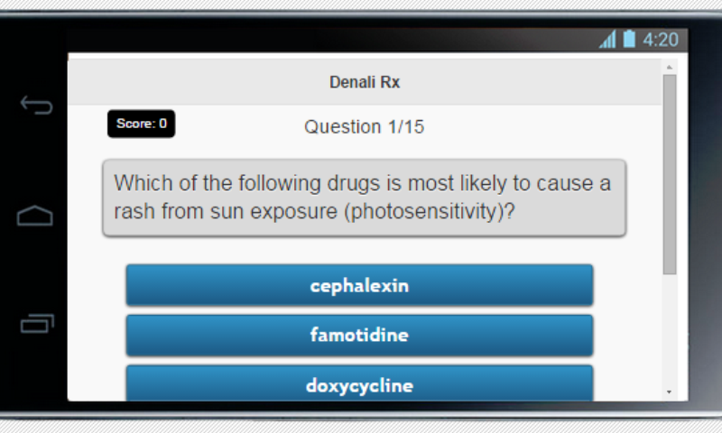Click the Denali Rx header title
Viewport: 722px width, 433px height.
(365, 82)
